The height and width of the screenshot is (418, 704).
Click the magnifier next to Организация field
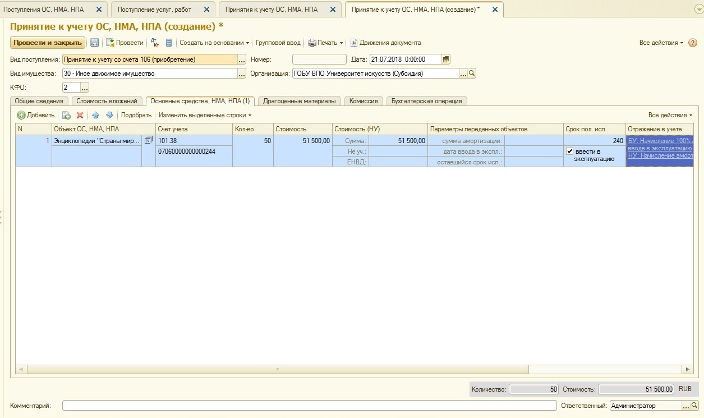472,74
